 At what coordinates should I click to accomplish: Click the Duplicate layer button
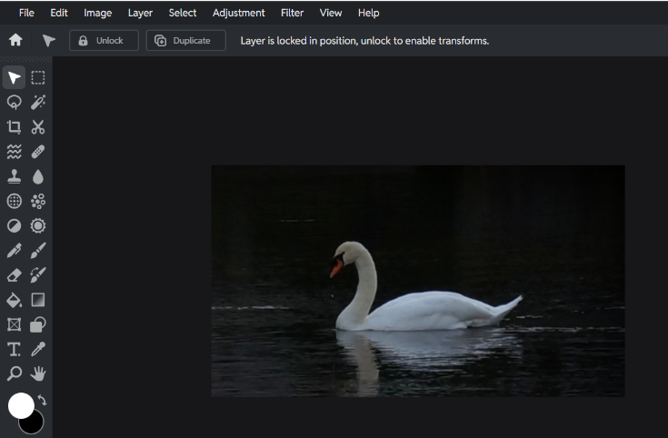click(185, 41)
